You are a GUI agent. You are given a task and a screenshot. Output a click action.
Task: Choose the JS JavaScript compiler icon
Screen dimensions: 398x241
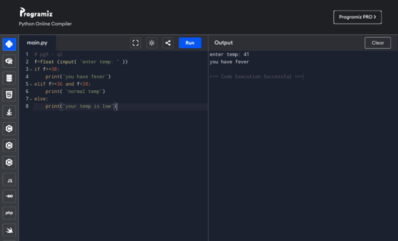[x=9, y=179]
